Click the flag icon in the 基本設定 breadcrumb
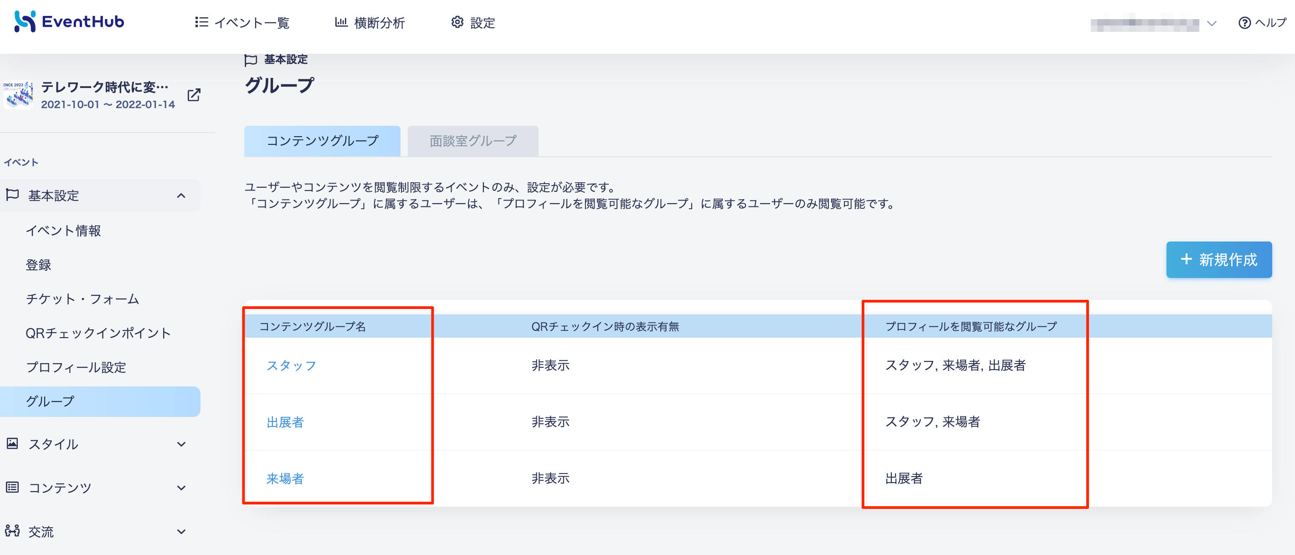Image resolution: width=1295 pixels, height=555 pixels. pyautogui.click(x=250, y=60)
